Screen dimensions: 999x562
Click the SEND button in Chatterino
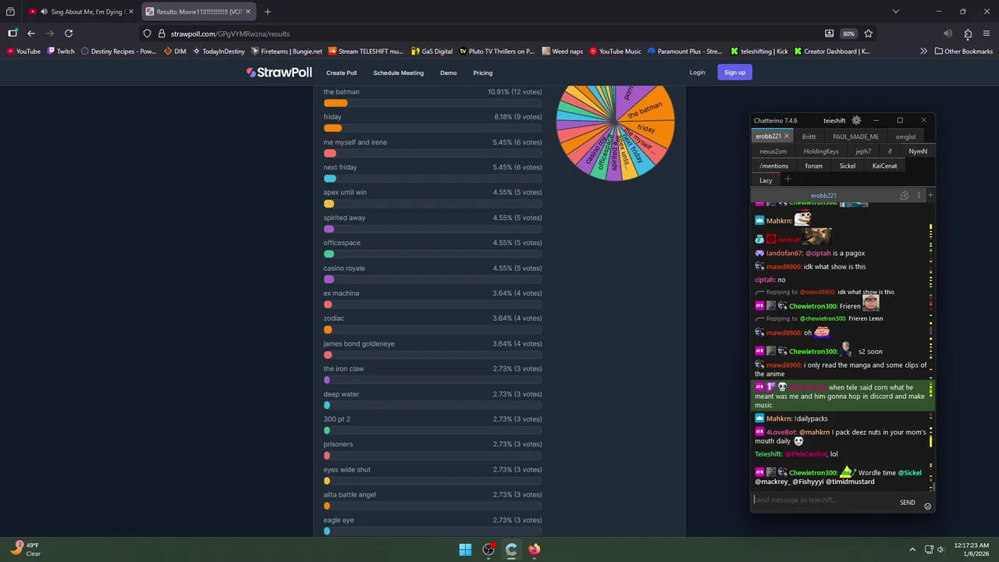[907, 503]
